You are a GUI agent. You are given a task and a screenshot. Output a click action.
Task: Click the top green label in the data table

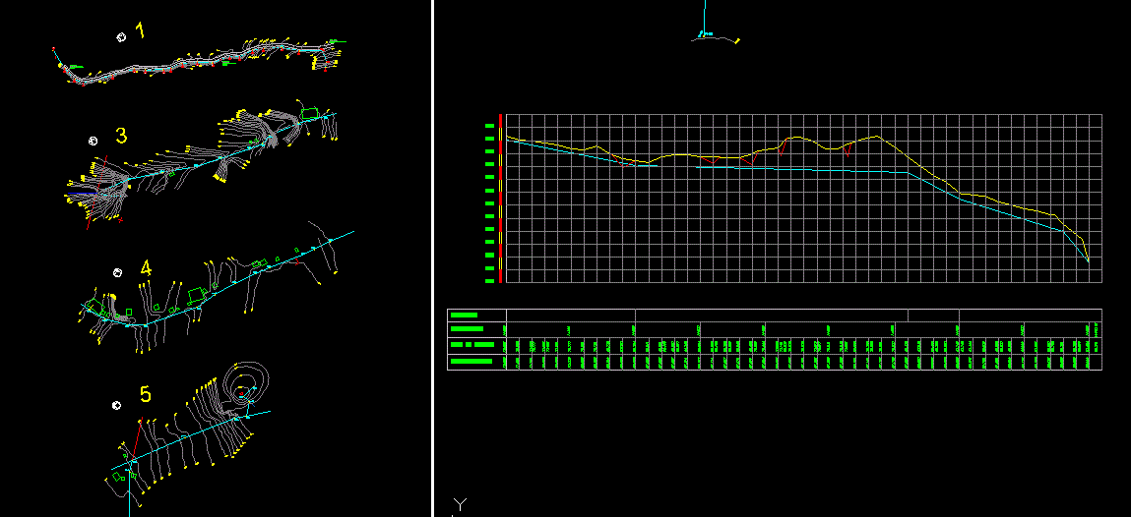click(463, 315)
